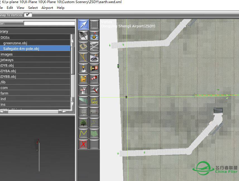This screenshot has width=239, height=181.
Task: Select SDY8B.obj in the library list
Action: [35, 76]
